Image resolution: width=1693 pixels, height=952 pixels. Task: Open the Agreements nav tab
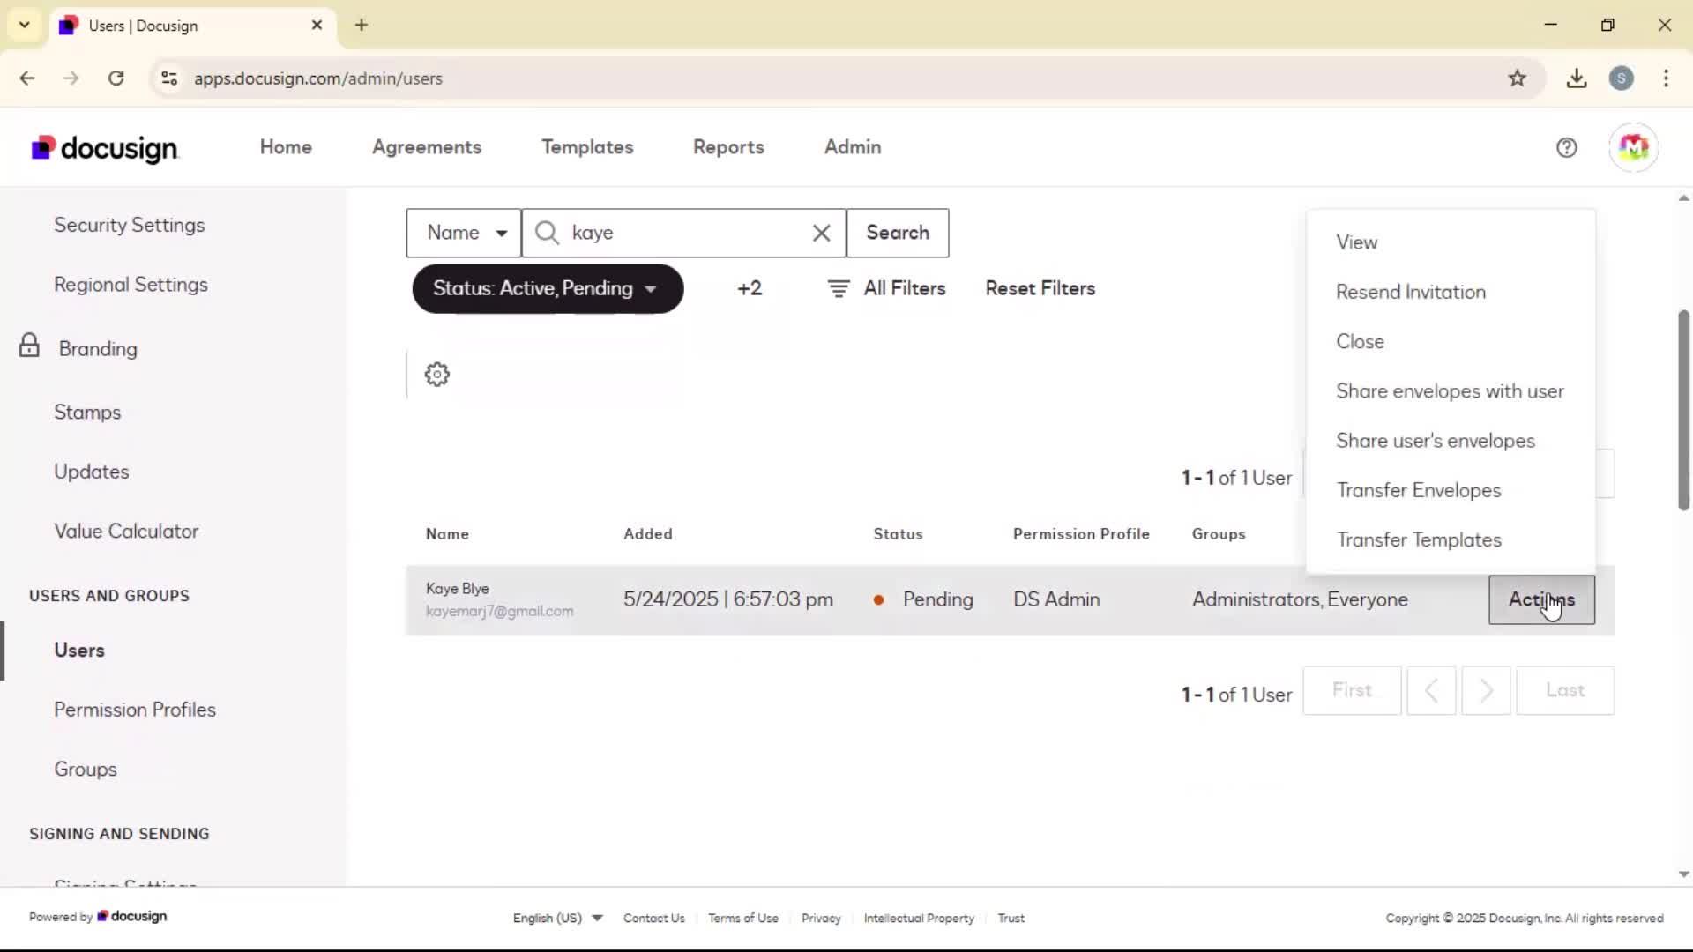point(427,147)
